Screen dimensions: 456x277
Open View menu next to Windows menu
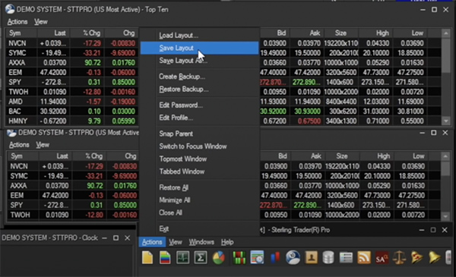pos(176,242)
